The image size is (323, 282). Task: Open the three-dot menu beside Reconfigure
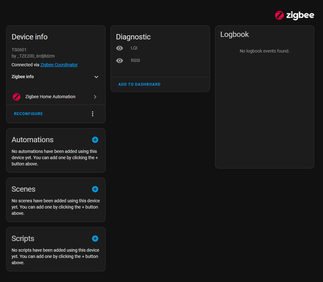coord(93,114)
